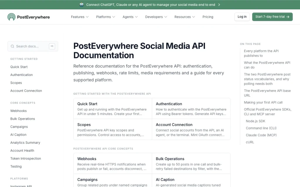Click the magnifier icon in docs search
The image size is (300, 187).
click(x=12, y=46)
